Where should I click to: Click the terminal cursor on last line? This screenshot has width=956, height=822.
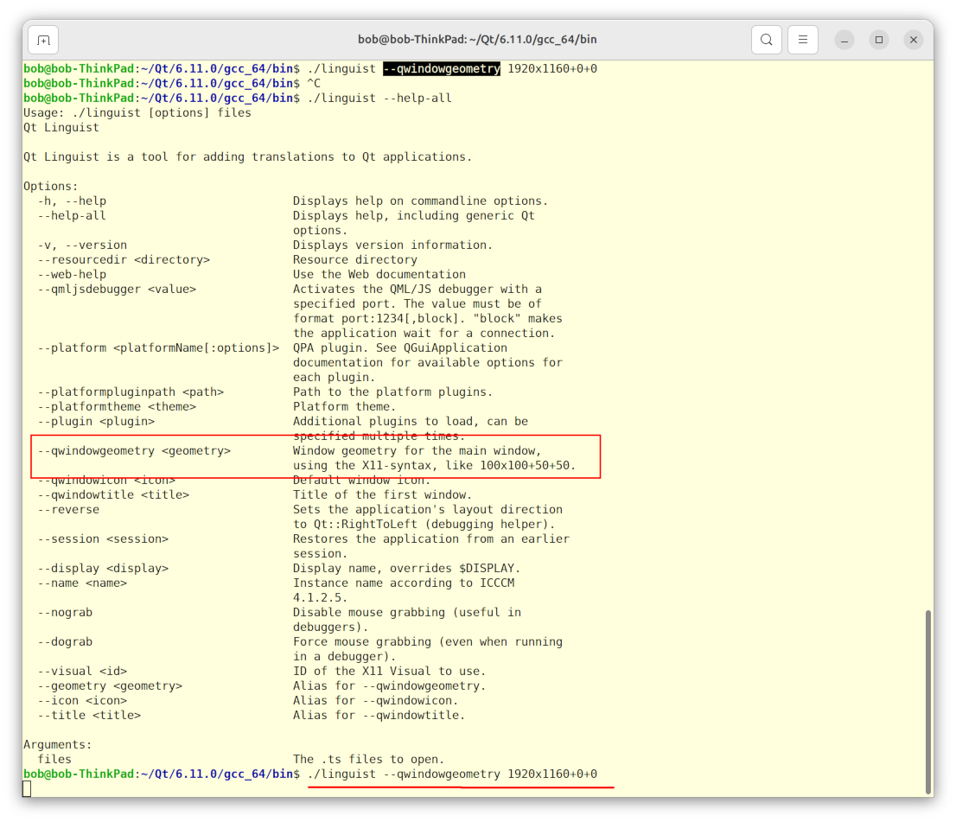(27, 788)
